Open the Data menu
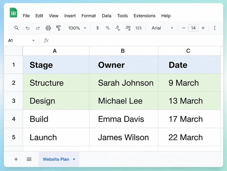Screen dimensions: 227x171 pos(107,16)
